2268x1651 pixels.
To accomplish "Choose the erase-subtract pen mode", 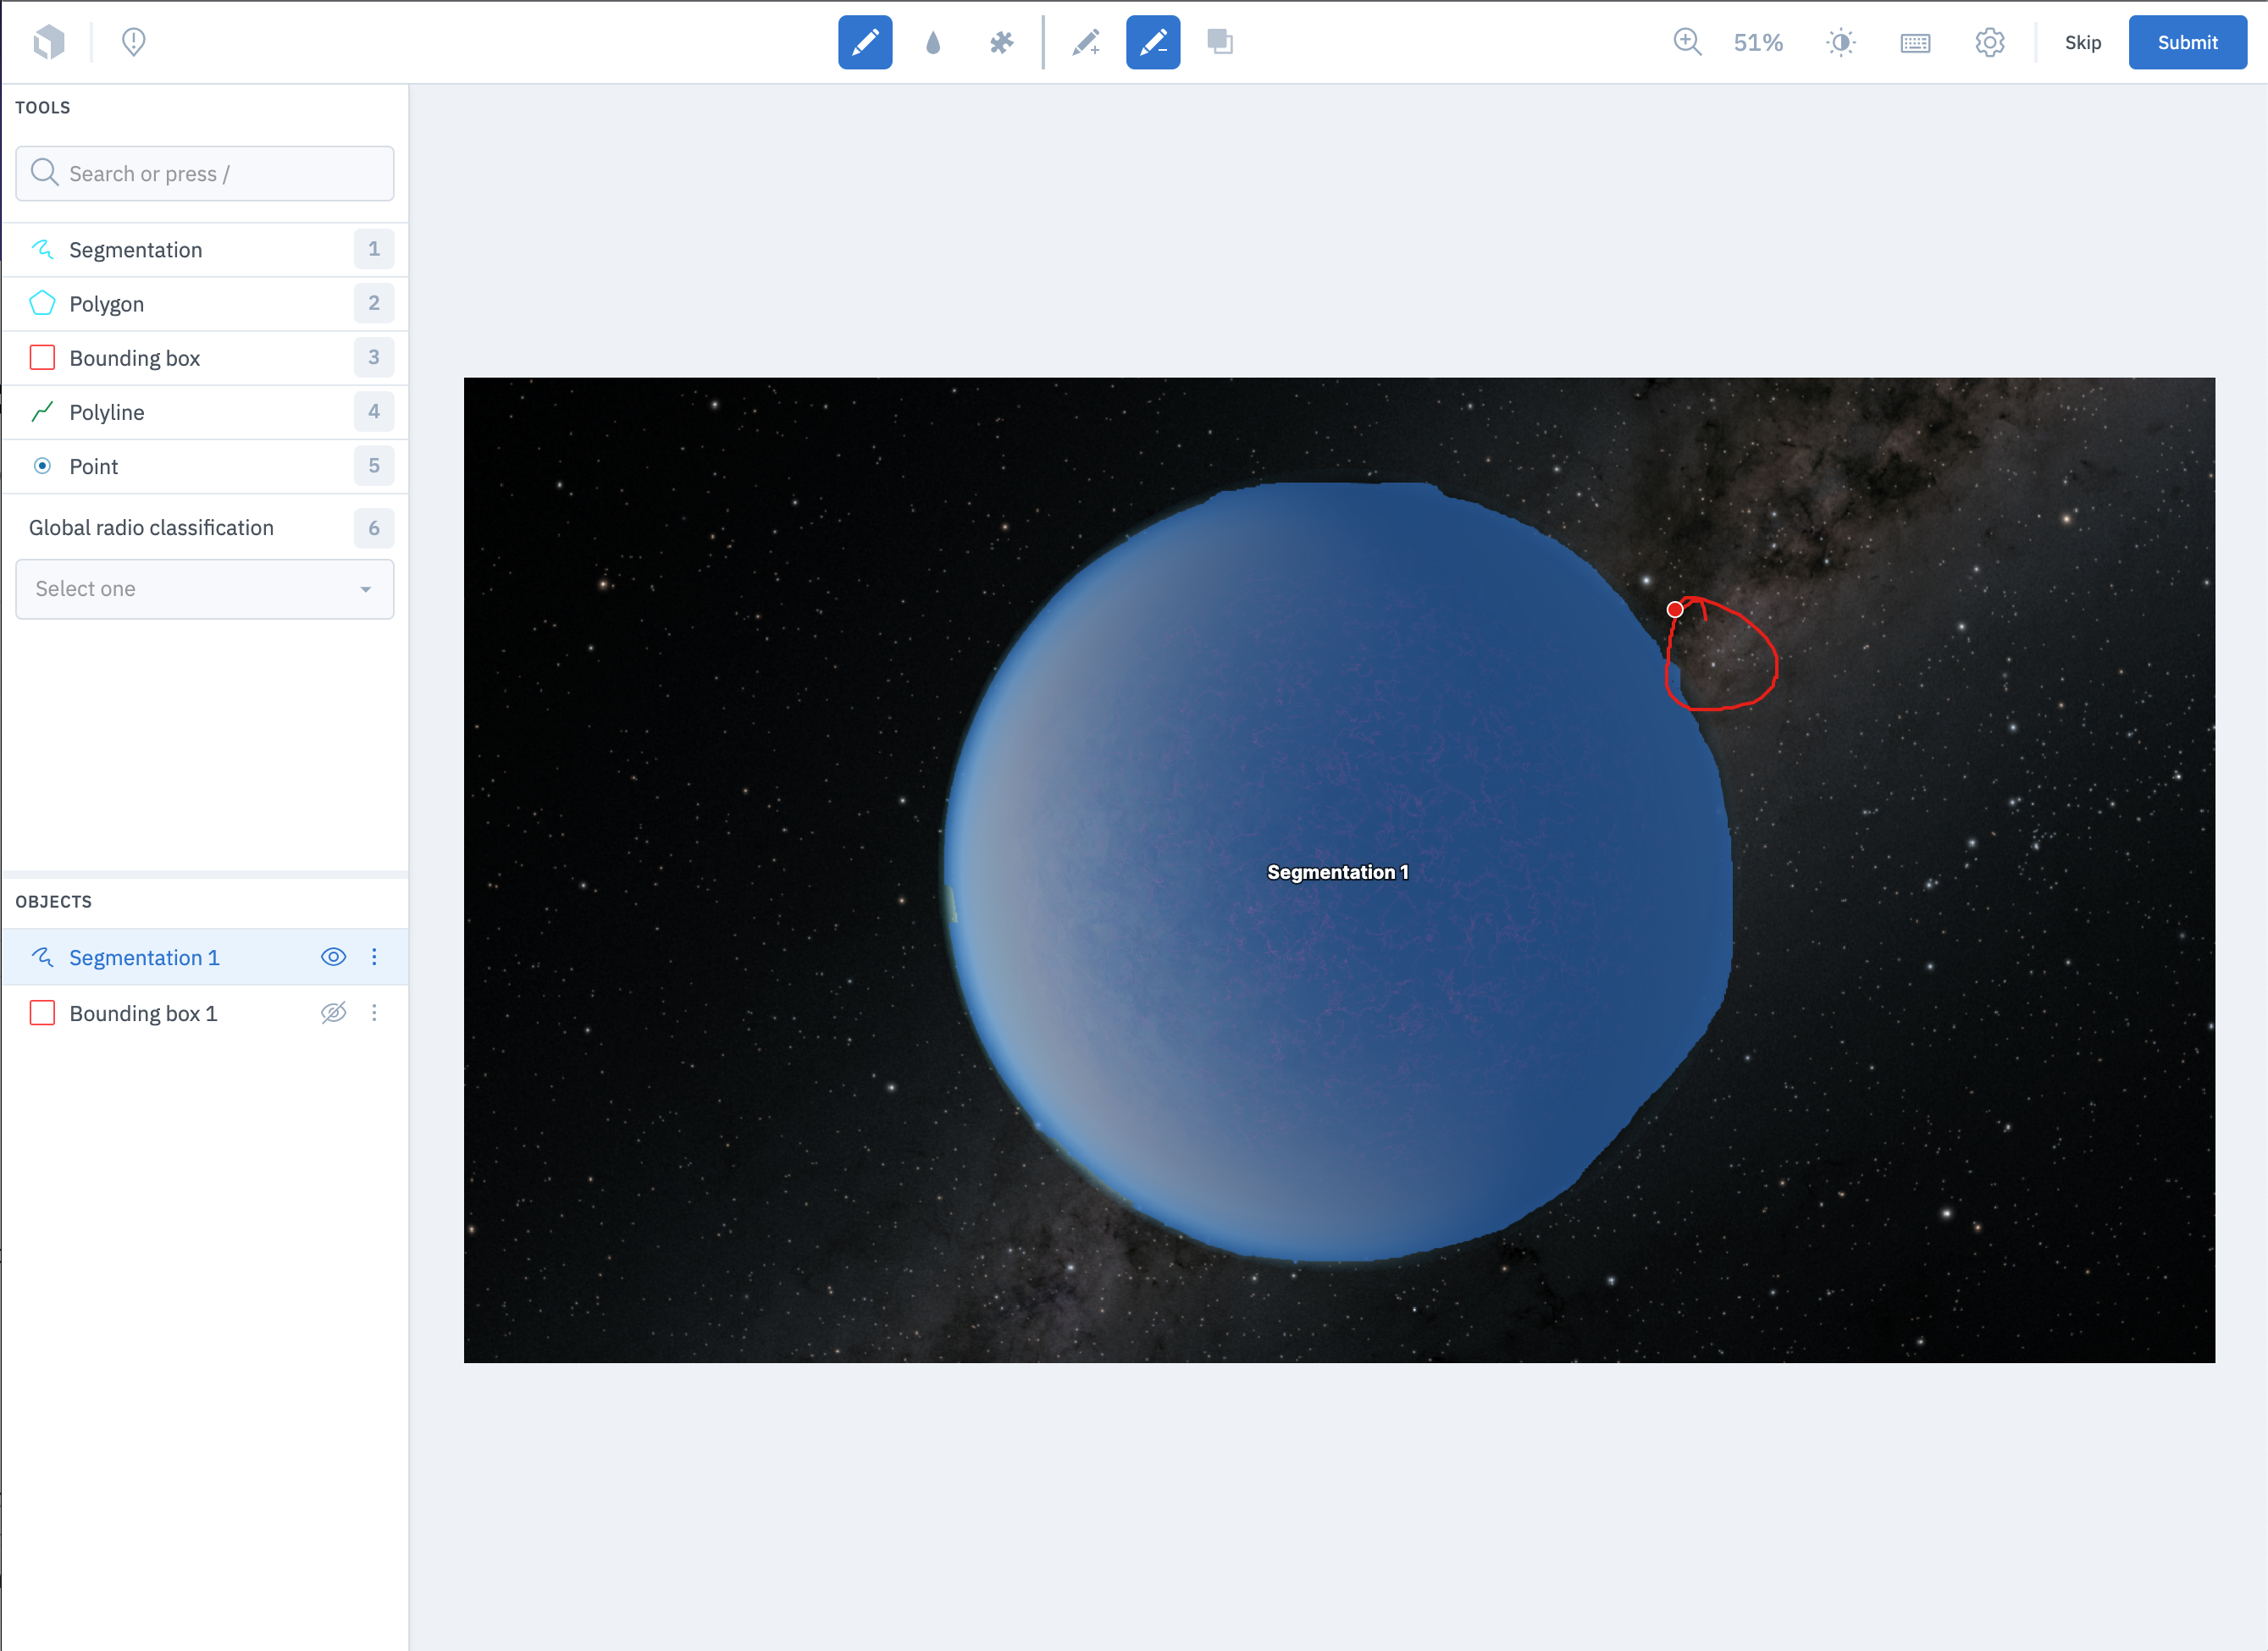I will [x=1152, y=42].
